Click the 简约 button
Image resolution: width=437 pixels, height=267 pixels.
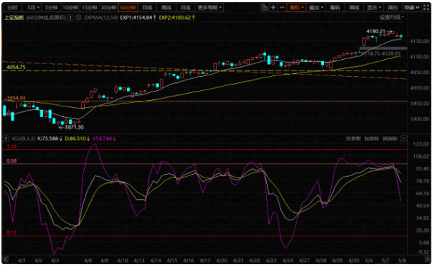click(393, 8)
